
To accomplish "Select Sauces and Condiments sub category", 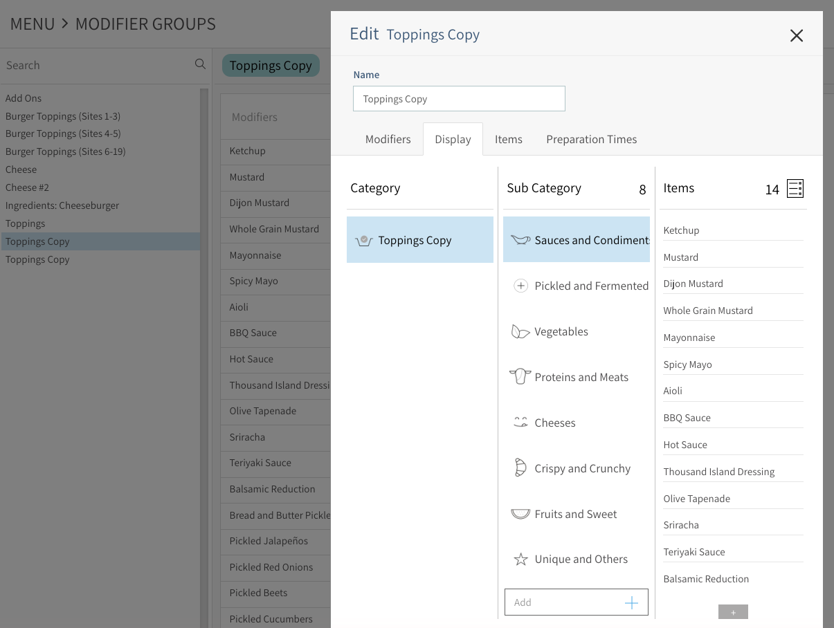I will (x=577, y=240).
